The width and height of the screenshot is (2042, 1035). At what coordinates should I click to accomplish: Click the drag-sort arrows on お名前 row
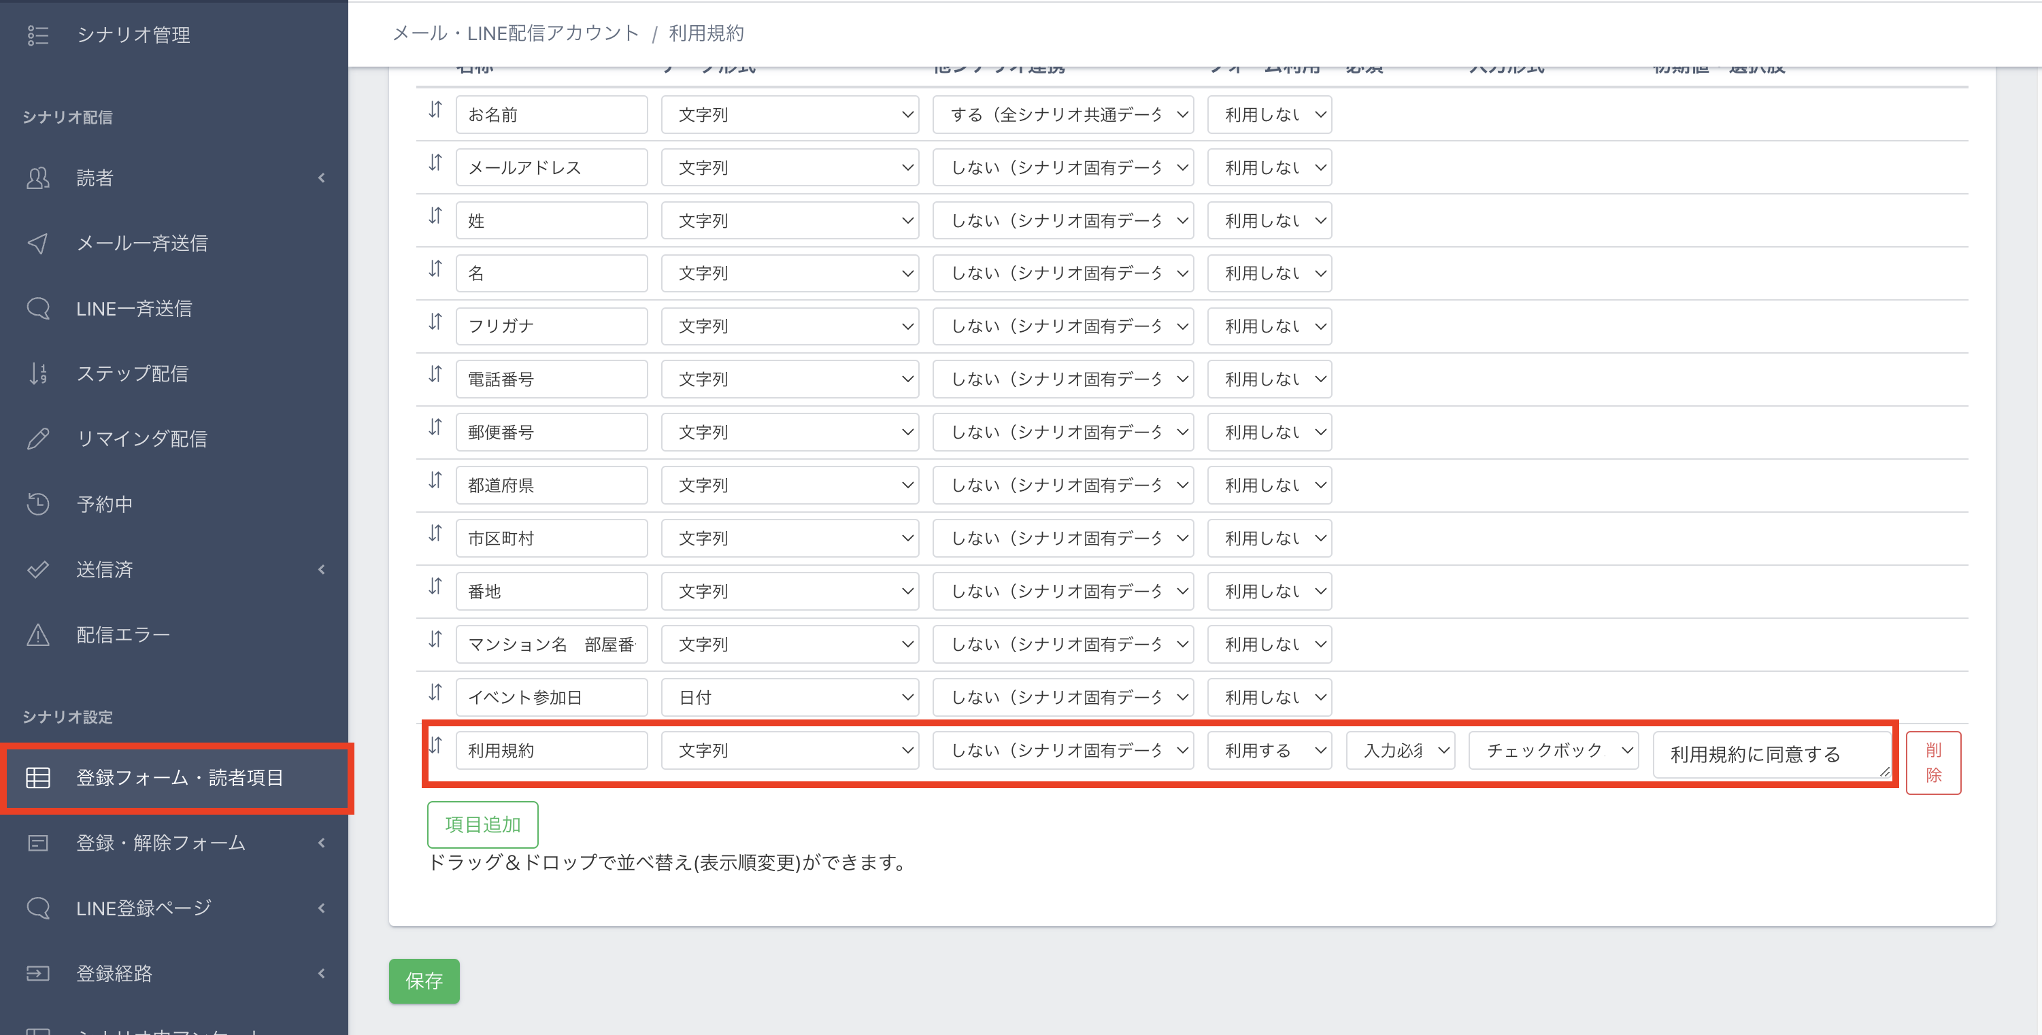point(435,110)
